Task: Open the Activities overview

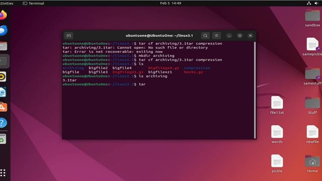Action: click(x=7, y=4)
